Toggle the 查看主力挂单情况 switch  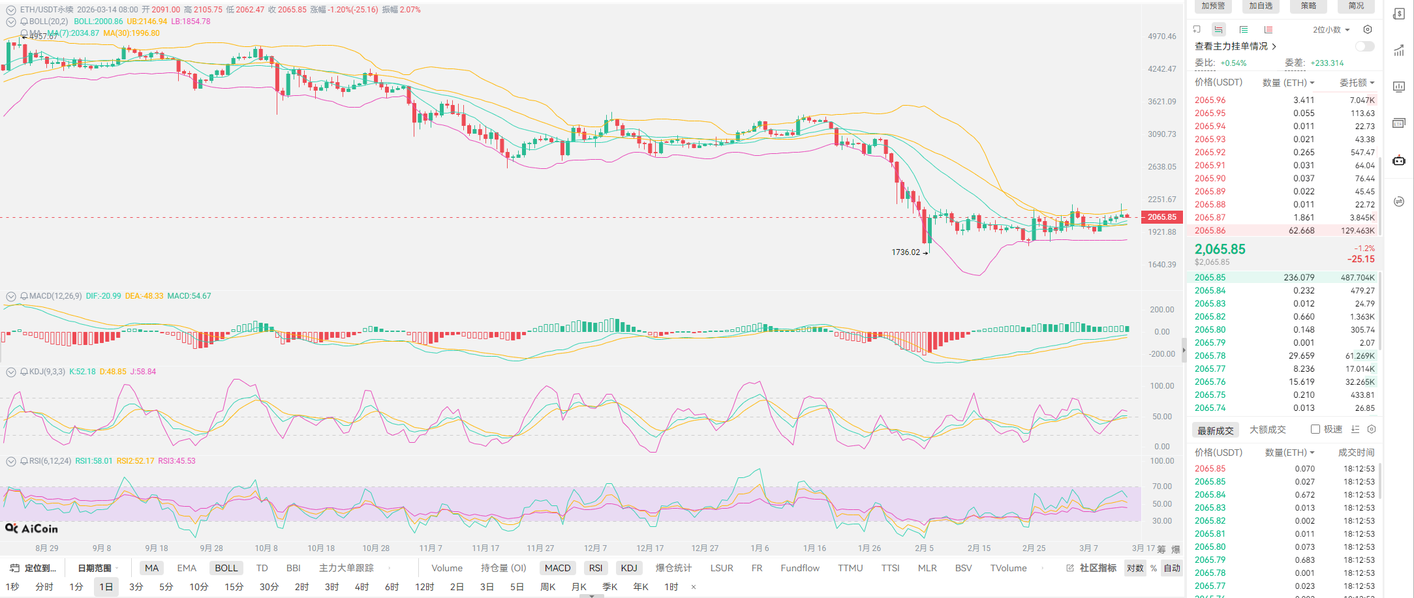point(1364,46)
